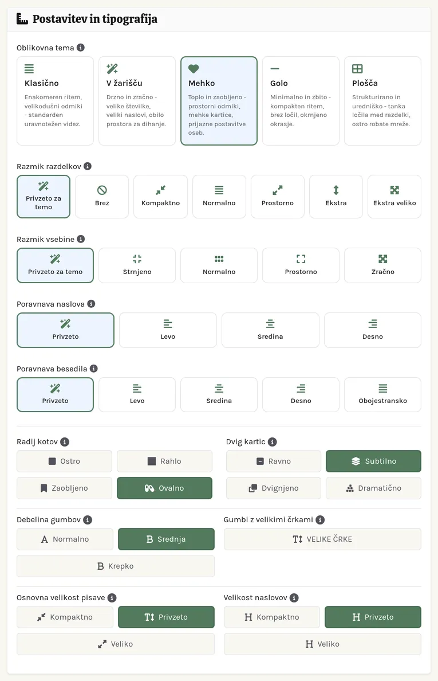Open info for Osnovna velikost pisave

point(112,598)
